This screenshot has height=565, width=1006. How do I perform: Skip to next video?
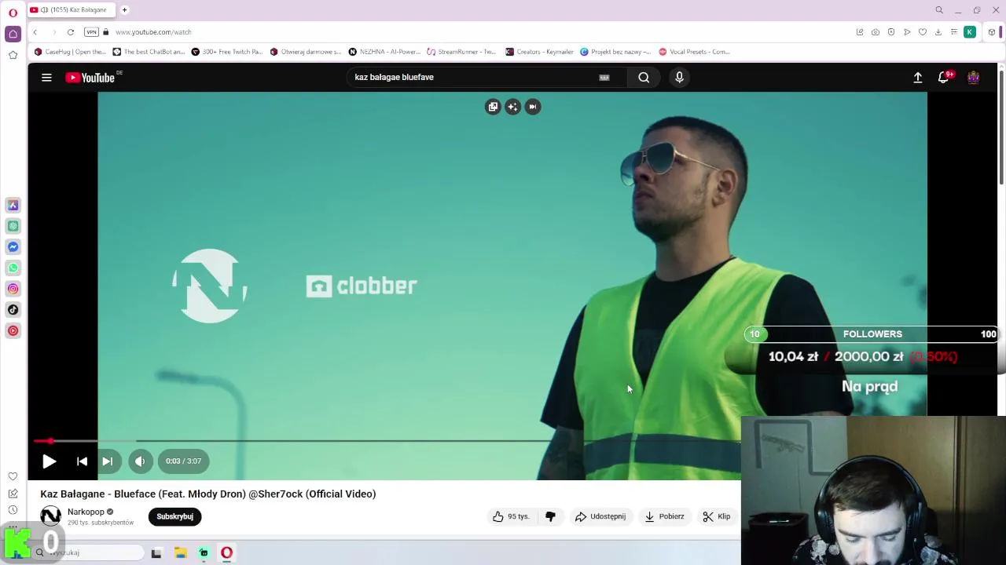(108, 461)
